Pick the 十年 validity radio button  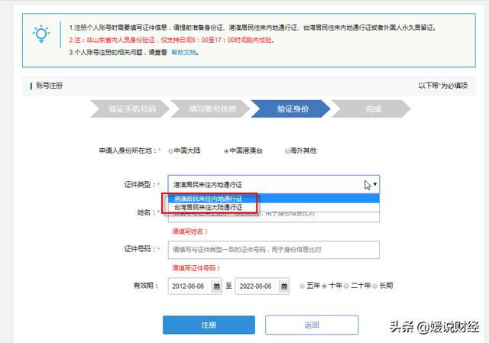325,286
